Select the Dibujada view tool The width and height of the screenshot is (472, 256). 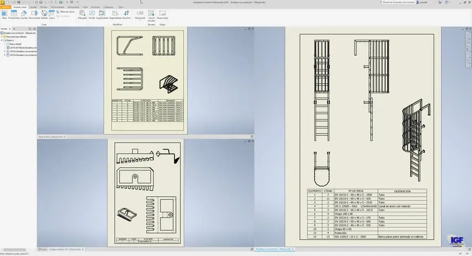click(x=82, y=14)
